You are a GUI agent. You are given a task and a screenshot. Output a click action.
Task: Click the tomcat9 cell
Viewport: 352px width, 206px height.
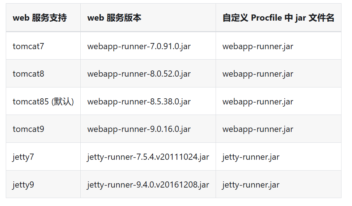[x=43, y=129]
